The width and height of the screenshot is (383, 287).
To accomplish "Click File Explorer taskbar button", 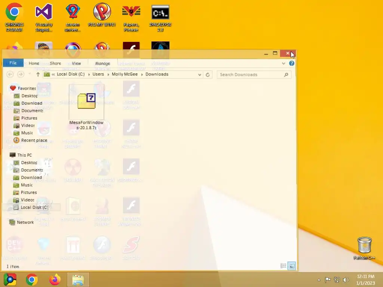I will [x=78, y=280].
